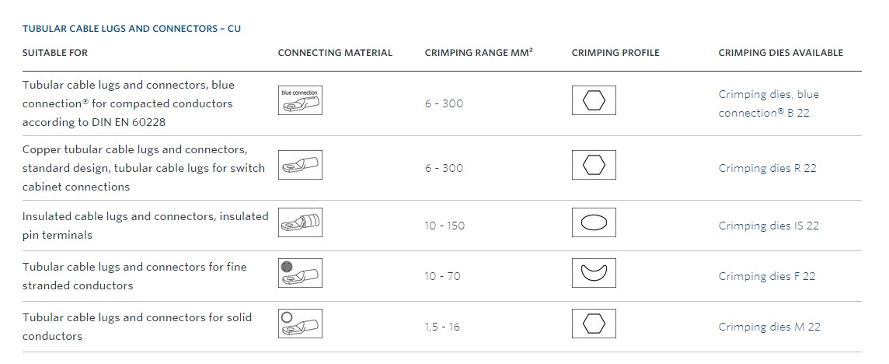889x364 pixels.
Task: Click the Tubular Cable Lugs and Connectors heading
Action: [x=131, y=29]
